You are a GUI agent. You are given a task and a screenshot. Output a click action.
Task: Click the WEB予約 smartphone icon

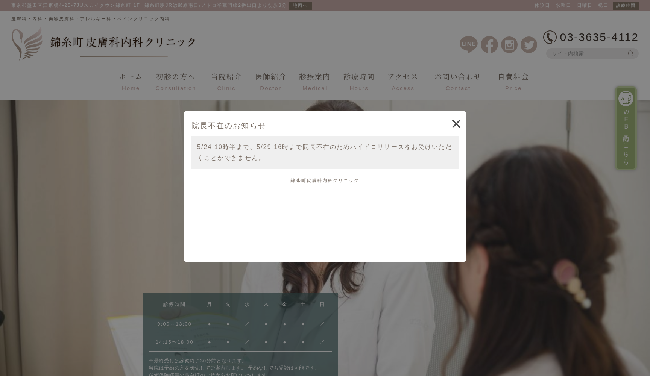[x=626, y=99]
